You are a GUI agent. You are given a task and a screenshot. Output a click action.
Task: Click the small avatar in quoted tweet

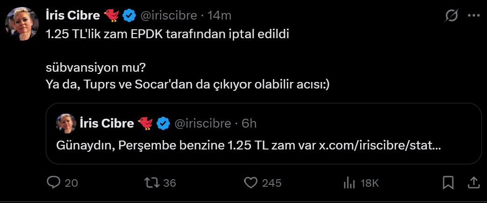click(x=66, y=123)
